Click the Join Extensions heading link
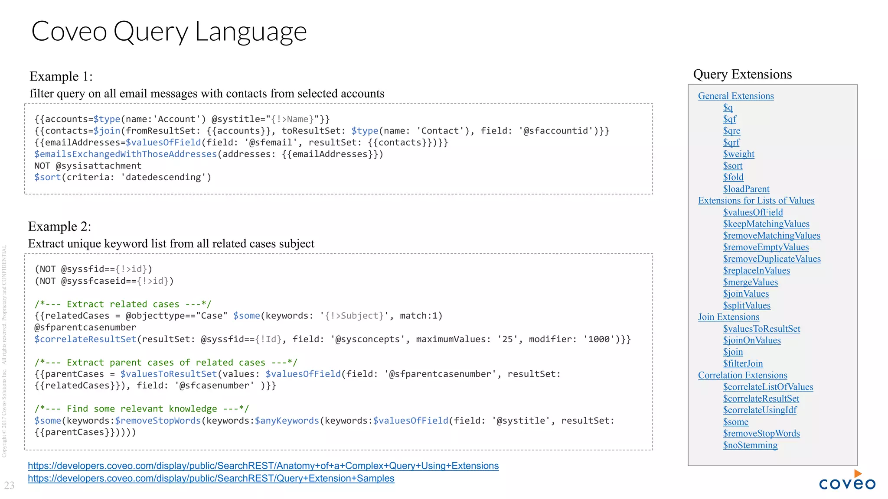The image size is (888, 499). click(x=728, y=317)
